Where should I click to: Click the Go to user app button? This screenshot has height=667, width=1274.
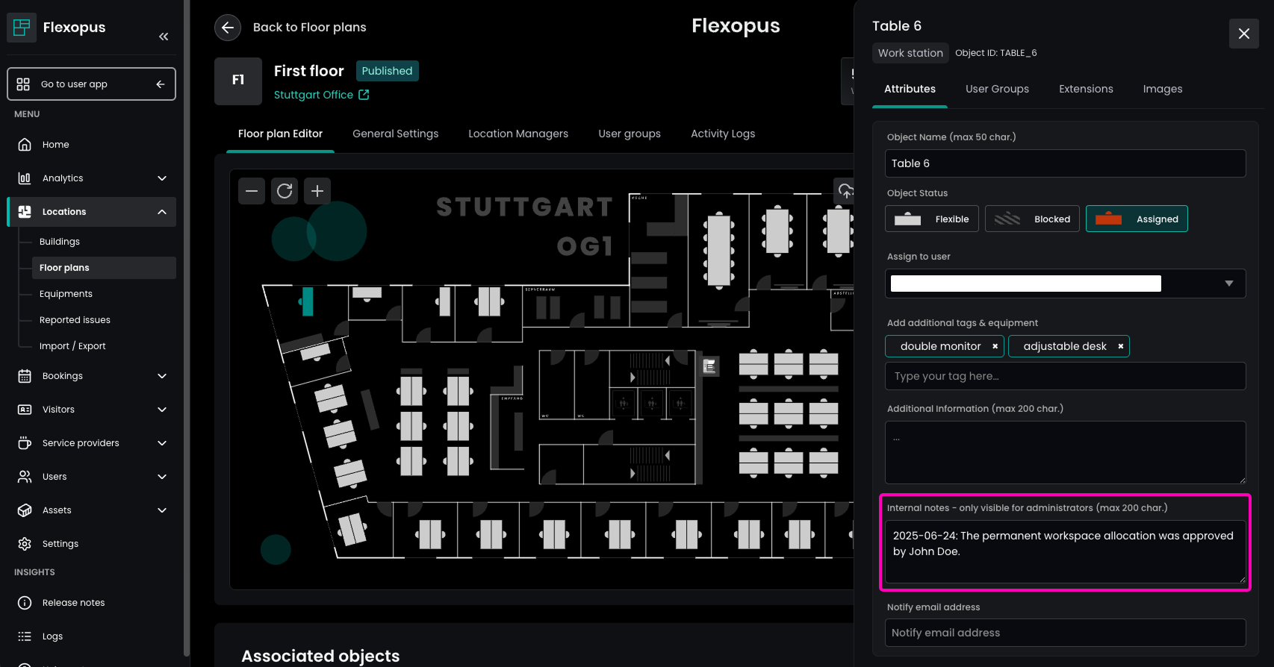[x=91, y=84]
